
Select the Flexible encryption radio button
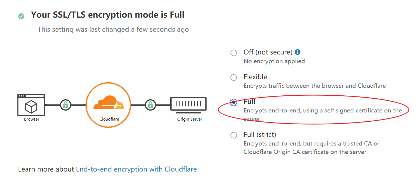click(234, 78)
